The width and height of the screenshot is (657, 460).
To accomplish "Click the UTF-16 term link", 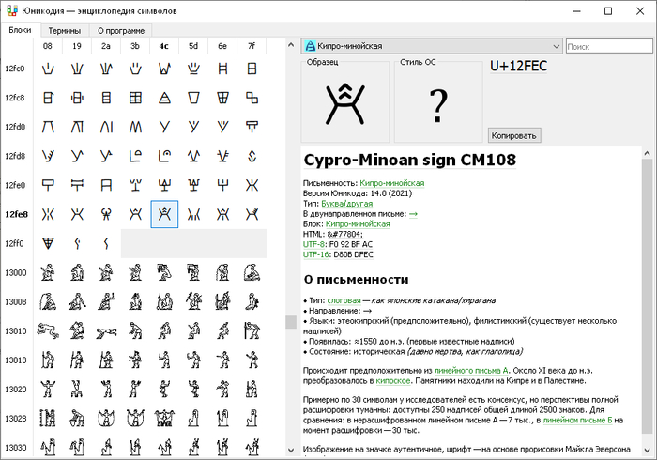I will pos(316,254).
